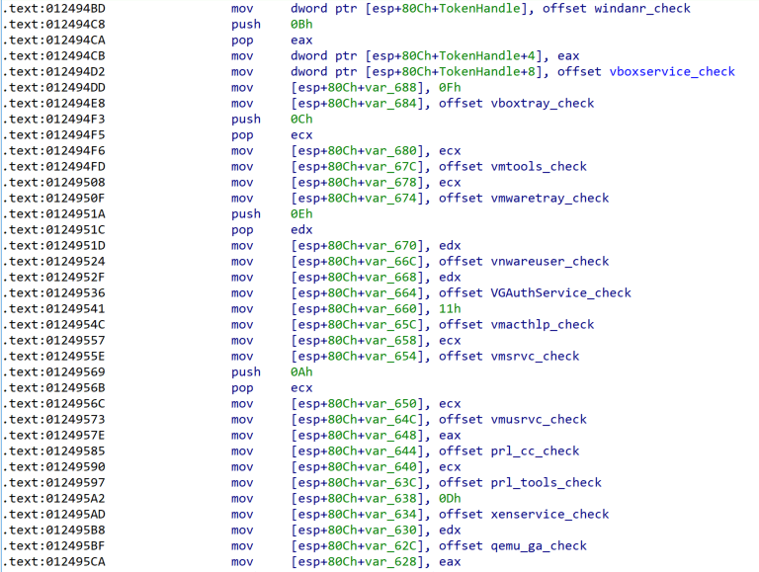Click address .text:012494BD
The height and width of the screenshot is (572, 759).
pos(53,9)
